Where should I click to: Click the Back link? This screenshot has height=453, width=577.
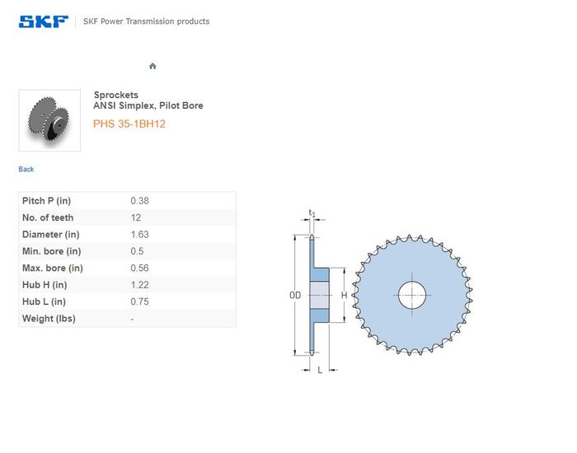point(26,169)
